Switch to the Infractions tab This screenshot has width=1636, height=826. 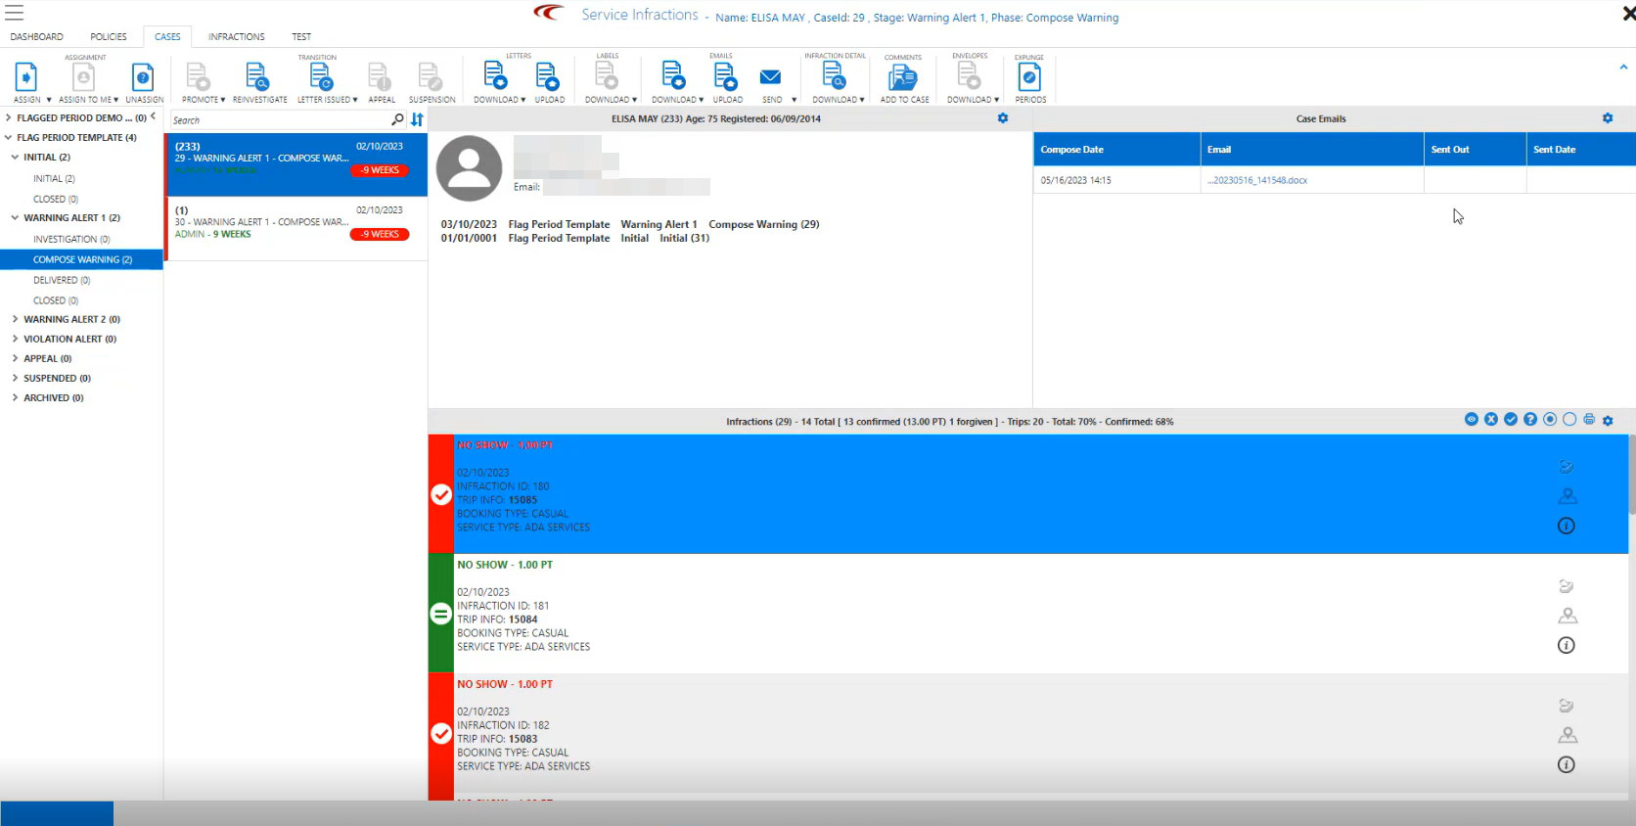[236, 36]
